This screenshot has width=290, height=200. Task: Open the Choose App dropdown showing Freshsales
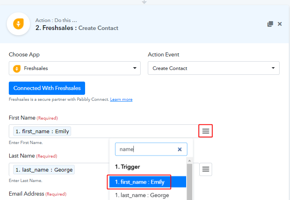click(75, 68)
